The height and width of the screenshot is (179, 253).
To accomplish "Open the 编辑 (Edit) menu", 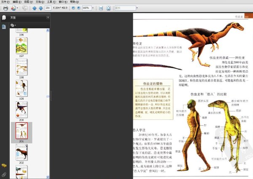I will (x=17, y=2).
